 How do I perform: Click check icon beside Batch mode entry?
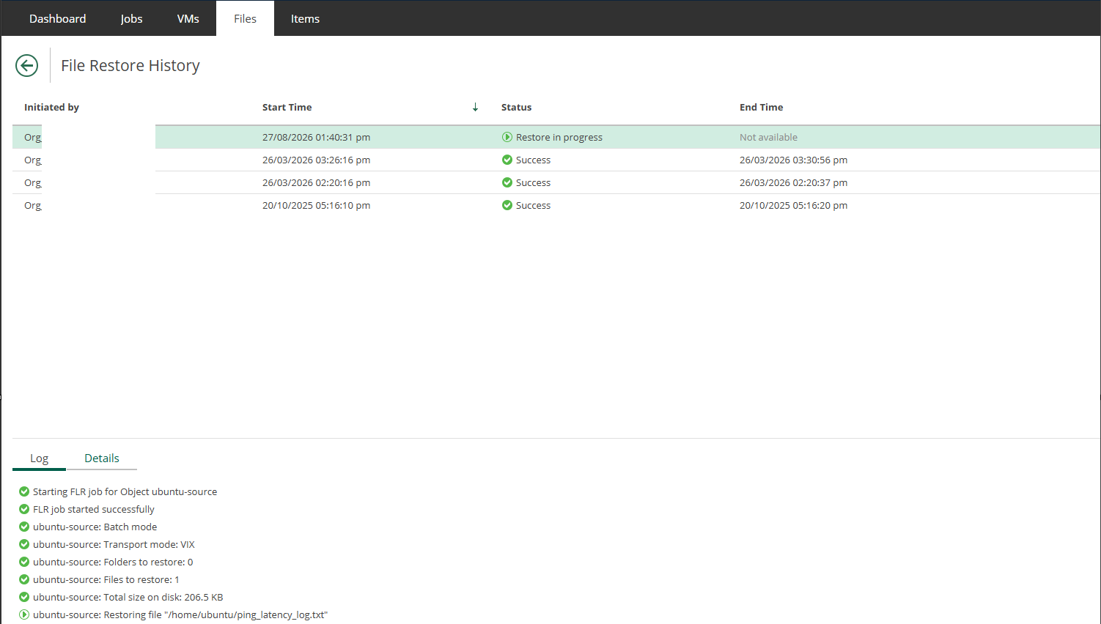[x=24, y=527]
